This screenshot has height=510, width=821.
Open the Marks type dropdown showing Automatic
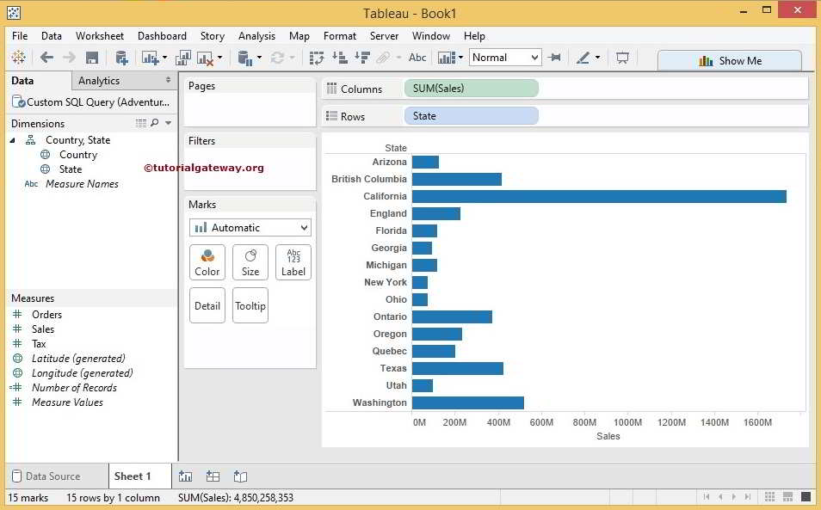tap(250, 227)
